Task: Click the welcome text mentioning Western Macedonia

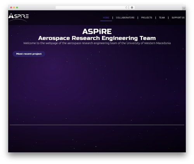Action: (x=97, y=43)
